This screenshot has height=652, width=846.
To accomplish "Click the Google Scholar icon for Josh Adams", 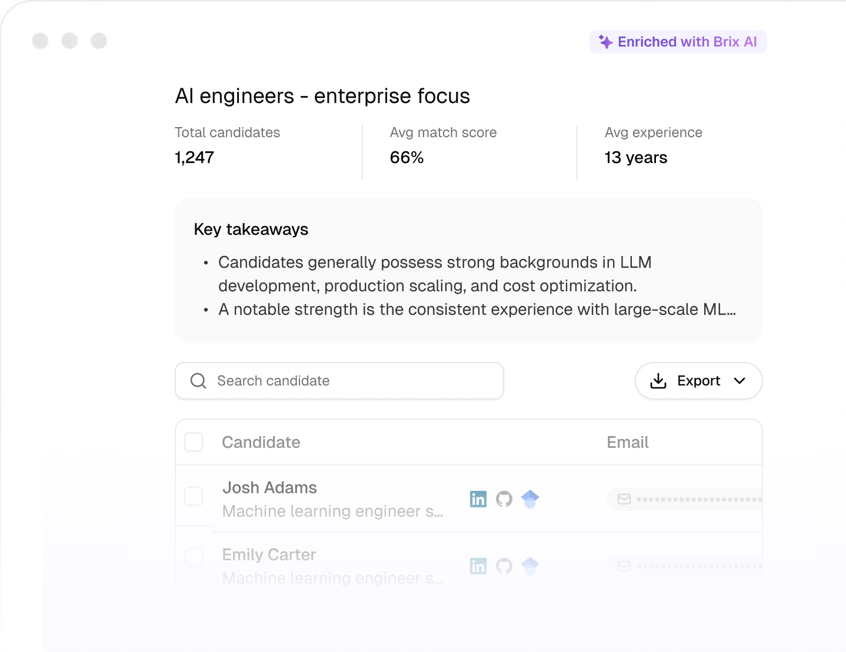I will tap(530, 498).
